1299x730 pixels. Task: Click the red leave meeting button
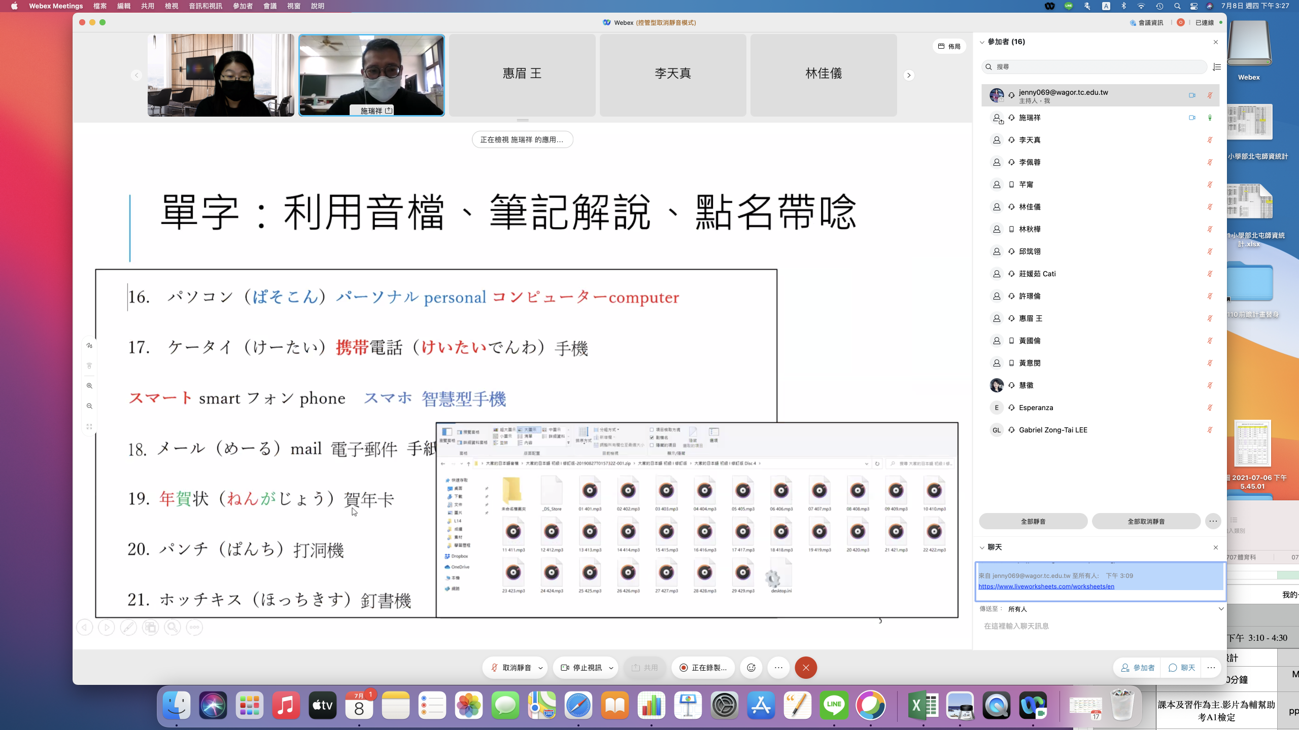click(806, 668)
